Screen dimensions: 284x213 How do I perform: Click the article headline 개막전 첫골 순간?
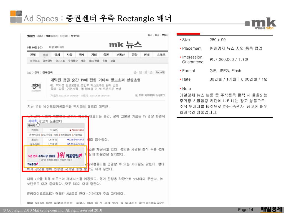95,80
